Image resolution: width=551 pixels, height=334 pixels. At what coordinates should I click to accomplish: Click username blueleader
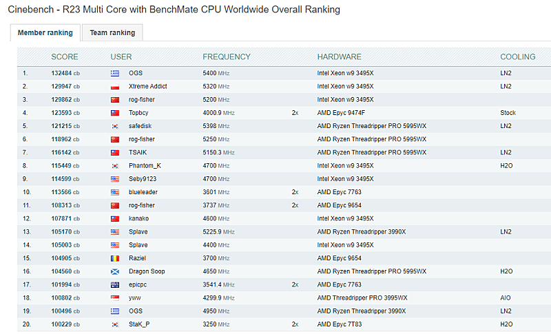(143, 192)
